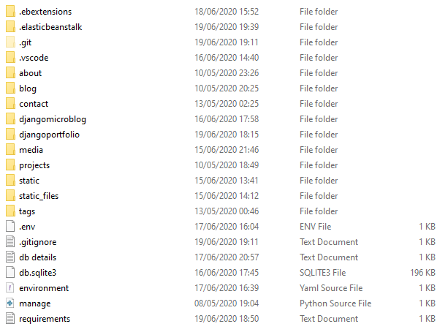Click the tags folder icon

click(10, 211)
